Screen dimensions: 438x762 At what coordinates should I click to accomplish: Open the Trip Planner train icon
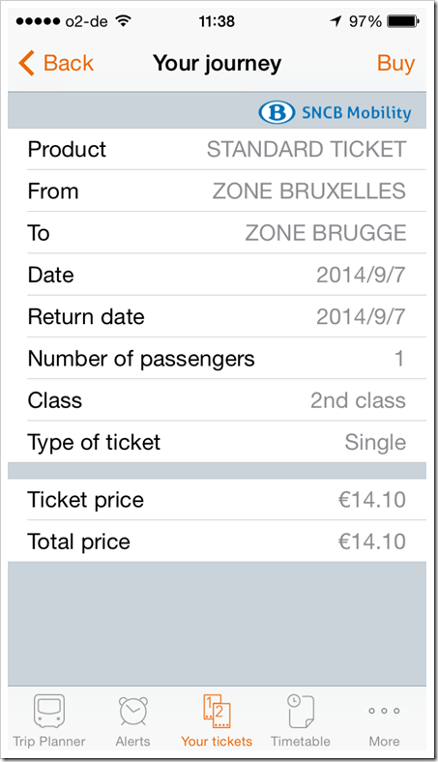tap(49, 711)
